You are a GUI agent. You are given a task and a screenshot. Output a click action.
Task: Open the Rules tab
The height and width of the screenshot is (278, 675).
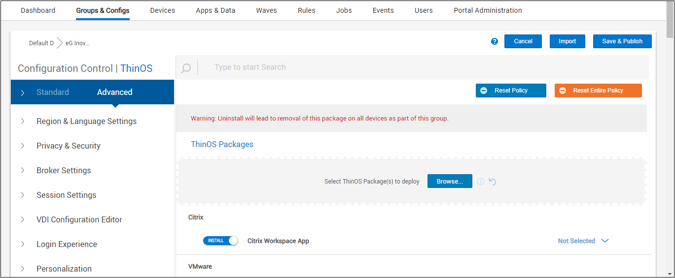click(x=307, y=10)
